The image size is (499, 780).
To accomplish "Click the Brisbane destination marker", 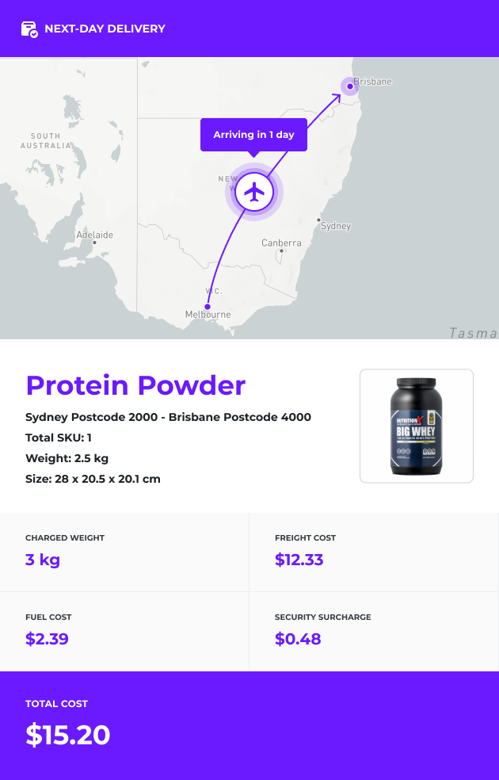I will coord(350,86).
